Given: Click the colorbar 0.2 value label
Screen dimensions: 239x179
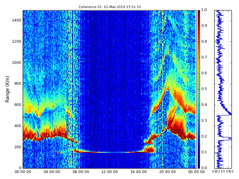Looking at the screenshot, I should click(204, 136).
